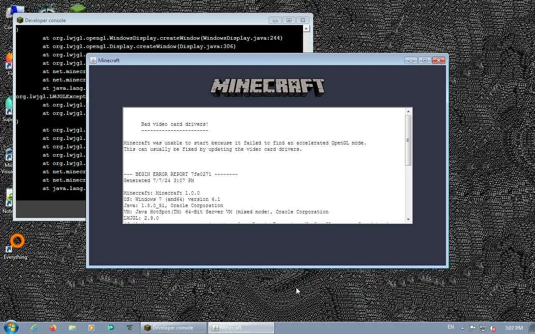
Task: Show hidden system tray icons
Action: click(x=462, y=328)
